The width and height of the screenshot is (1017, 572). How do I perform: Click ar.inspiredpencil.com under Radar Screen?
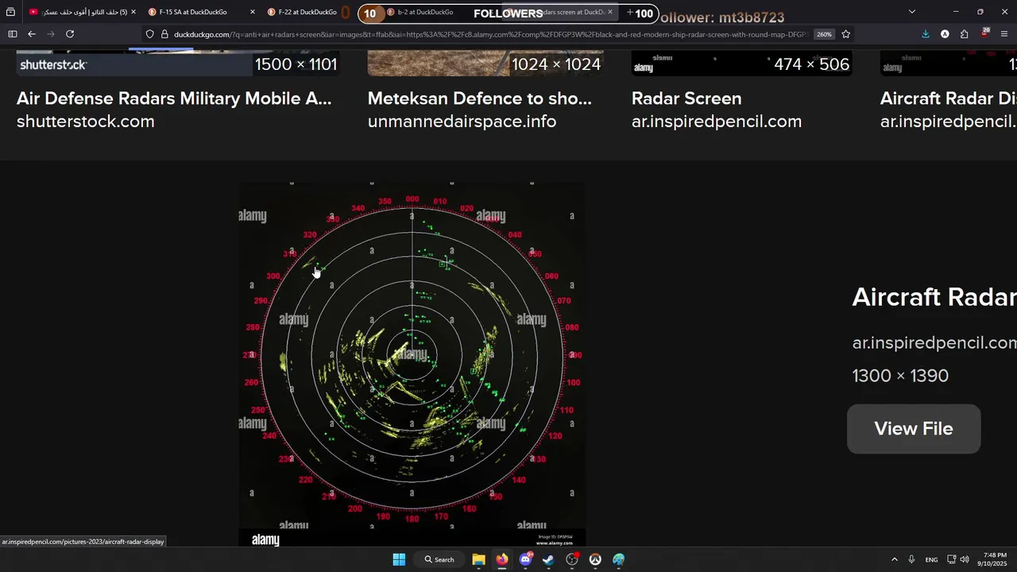point(717,122)
